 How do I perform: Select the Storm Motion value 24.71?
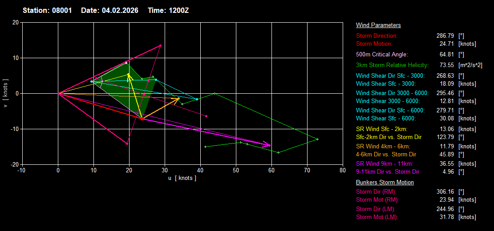[x=445, y=44]
